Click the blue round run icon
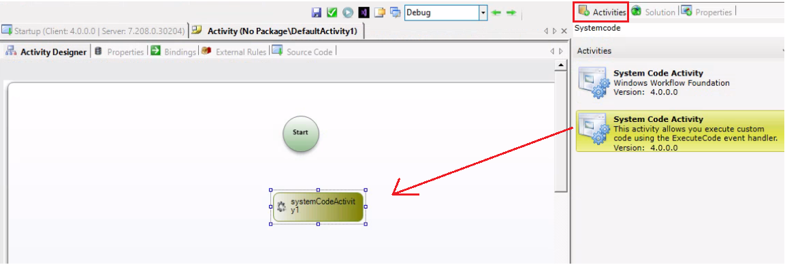This screenshot has height=265, width=785. (348, 12)
